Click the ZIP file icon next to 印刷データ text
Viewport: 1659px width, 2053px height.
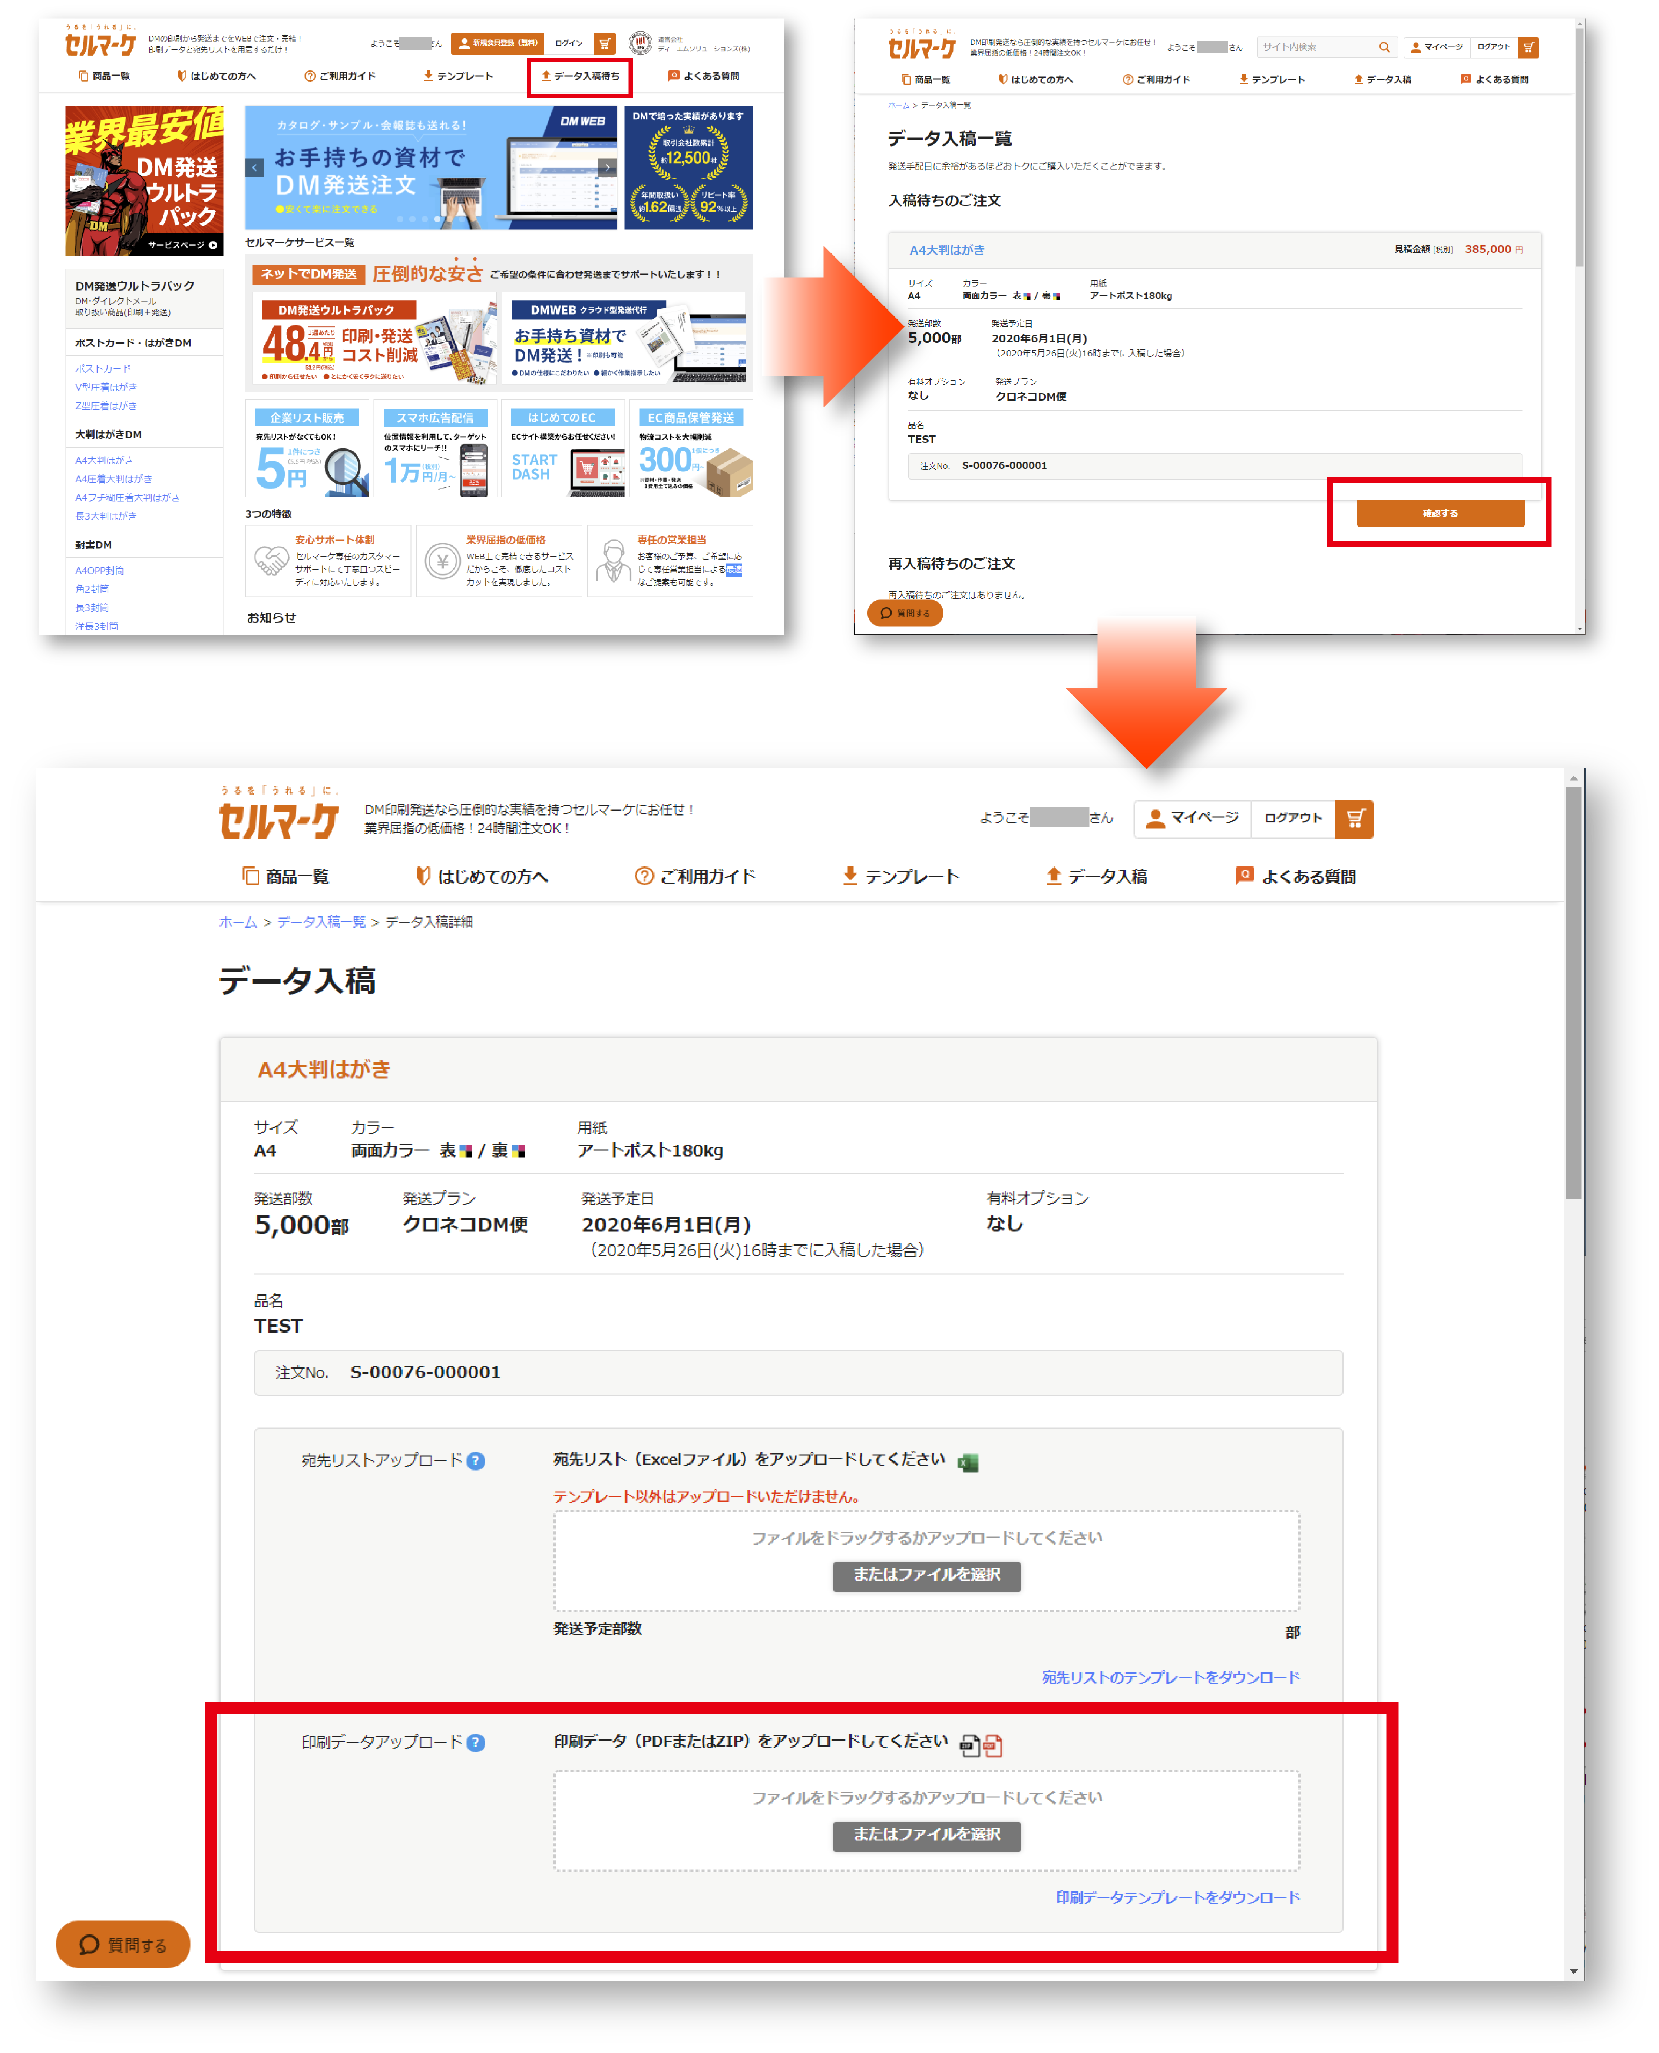(970, 1745)
